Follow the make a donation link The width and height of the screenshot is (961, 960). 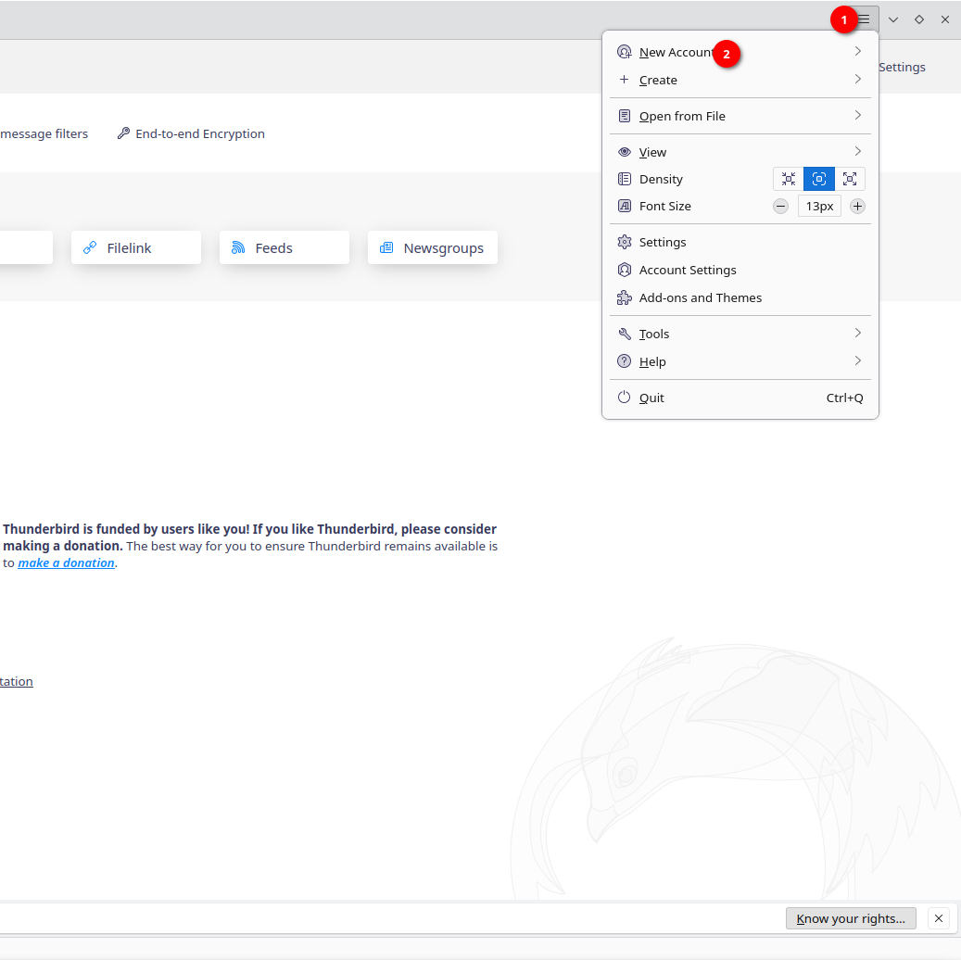(66, 562)
